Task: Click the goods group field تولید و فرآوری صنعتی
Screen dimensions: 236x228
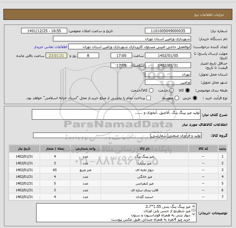Action: pyautogui.click(x=117, y=135)
